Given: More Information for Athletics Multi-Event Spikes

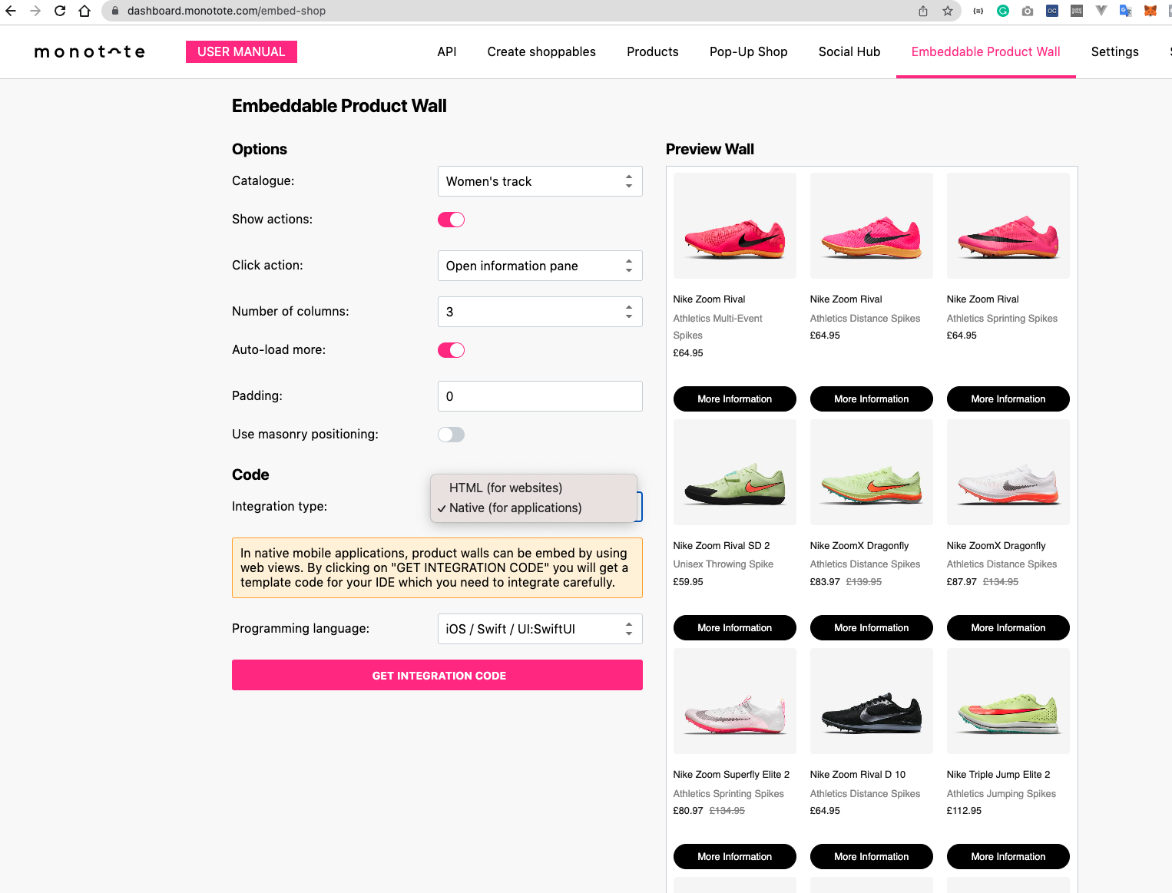Looking at the screenshot, I should pos(735,399).
